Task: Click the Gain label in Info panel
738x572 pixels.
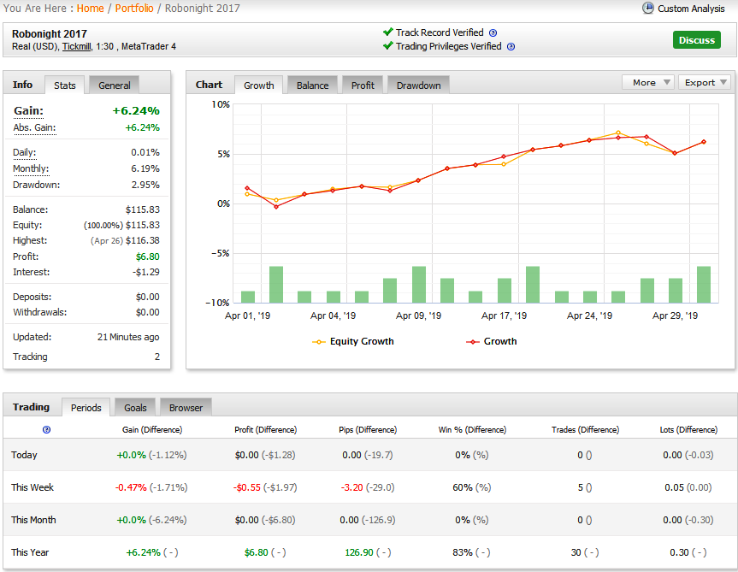Action: pyautogui.click(x=29, y=111)
